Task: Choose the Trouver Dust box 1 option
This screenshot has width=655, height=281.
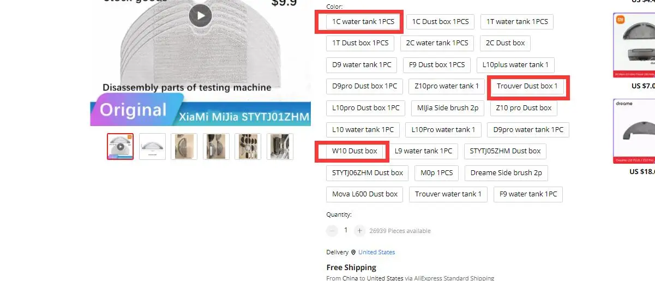Action: (527, 86)
